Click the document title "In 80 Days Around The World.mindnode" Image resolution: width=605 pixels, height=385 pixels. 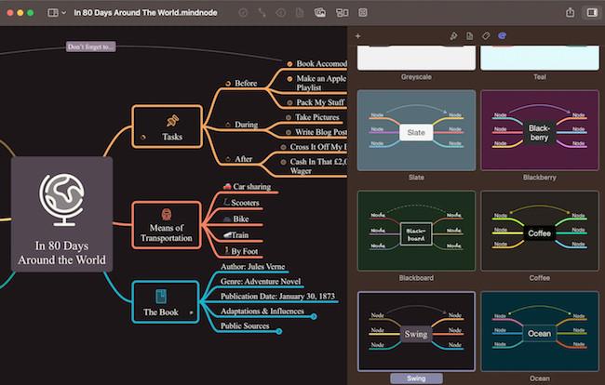(145, 13)
